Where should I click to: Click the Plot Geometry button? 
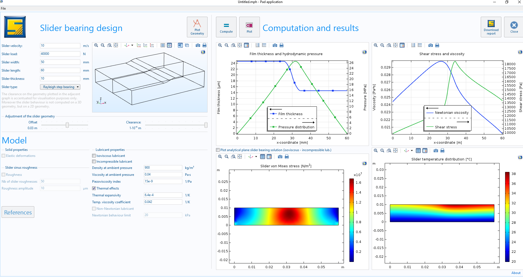click(x=197, y=27)
